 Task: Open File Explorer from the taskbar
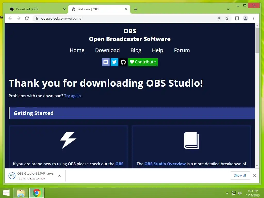(x=21, y=193)
